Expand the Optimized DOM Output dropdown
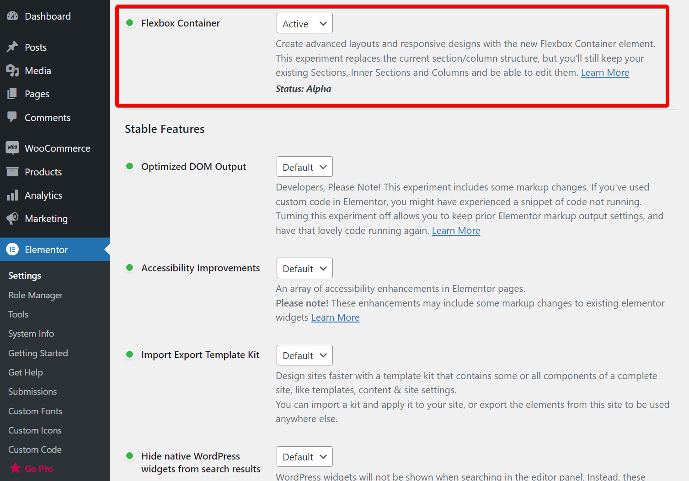Screen dimensions: 689x481 304,167
